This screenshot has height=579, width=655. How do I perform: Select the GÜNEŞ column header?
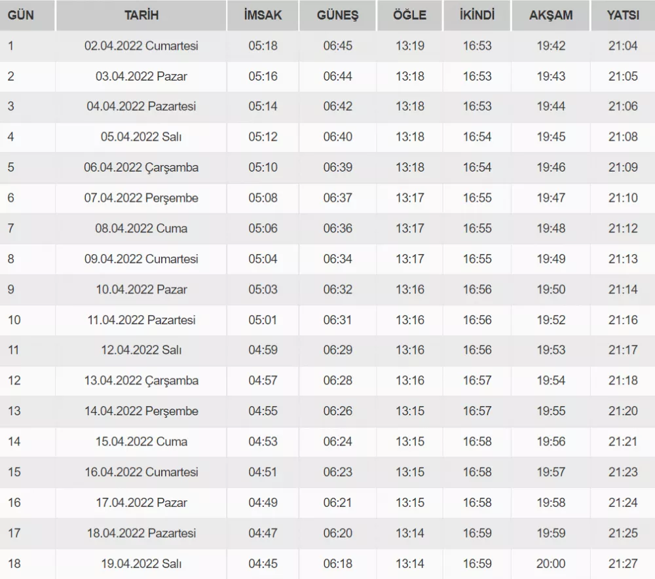click(x=337, y=15)
